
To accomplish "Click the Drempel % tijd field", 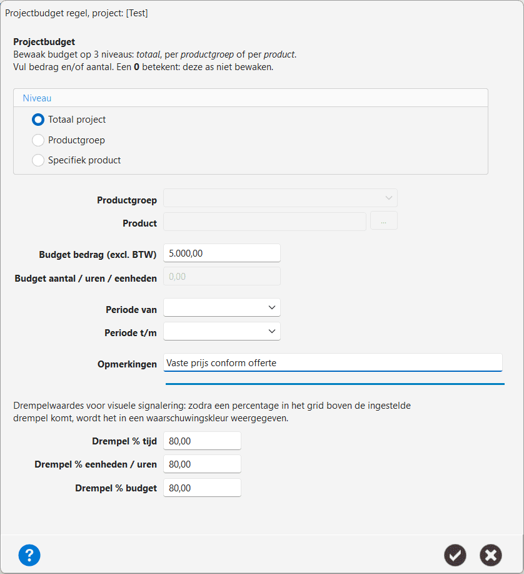I will (202, 441).
